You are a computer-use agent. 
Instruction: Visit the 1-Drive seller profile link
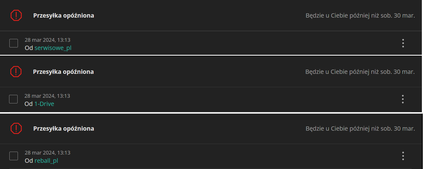44,104
